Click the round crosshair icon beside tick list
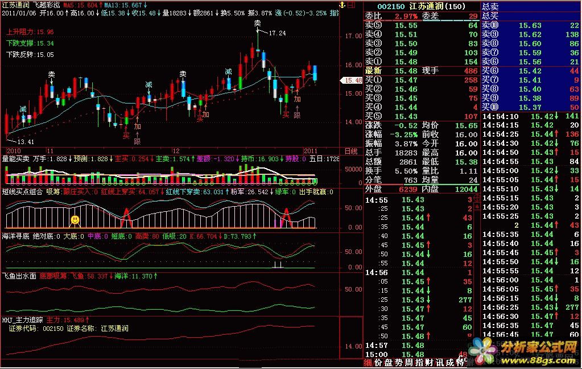582x369 pixels. click(x=477, y=198)
